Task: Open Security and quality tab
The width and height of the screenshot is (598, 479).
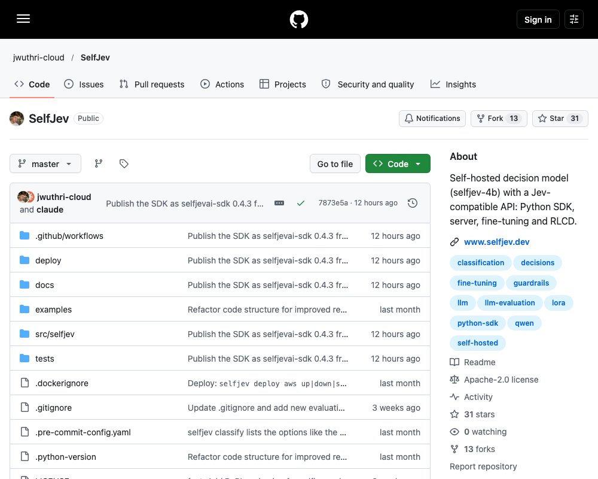Action: (368, 84)
